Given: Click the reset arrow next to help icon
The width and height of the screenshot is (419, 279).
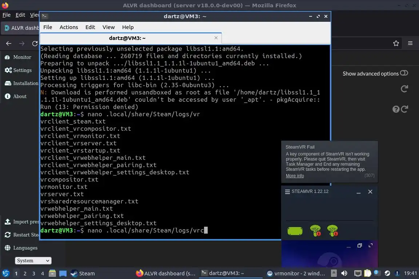Looking at the screenshot, I should [404, 109].
